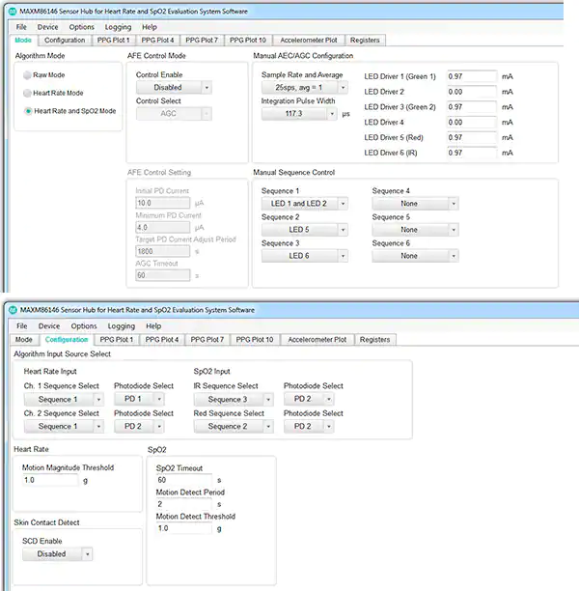Switch to Accelerometer Plot tab in top window
579x591 pixels.
click(309, 40)
